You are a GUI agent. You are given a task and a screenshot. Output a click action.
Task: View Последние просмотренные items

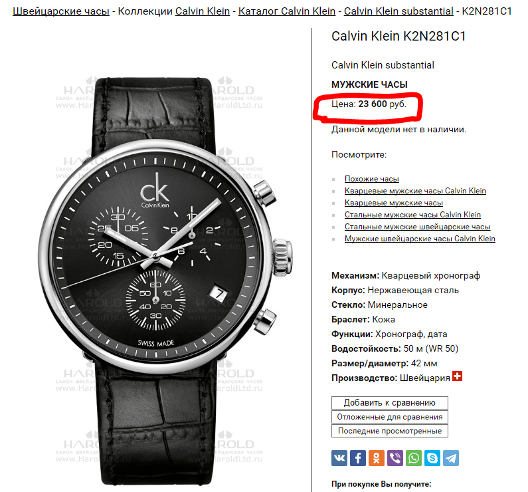click(x=390, y=431)
